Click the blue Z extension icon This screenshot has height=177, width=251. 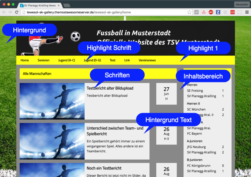point(218,12)
